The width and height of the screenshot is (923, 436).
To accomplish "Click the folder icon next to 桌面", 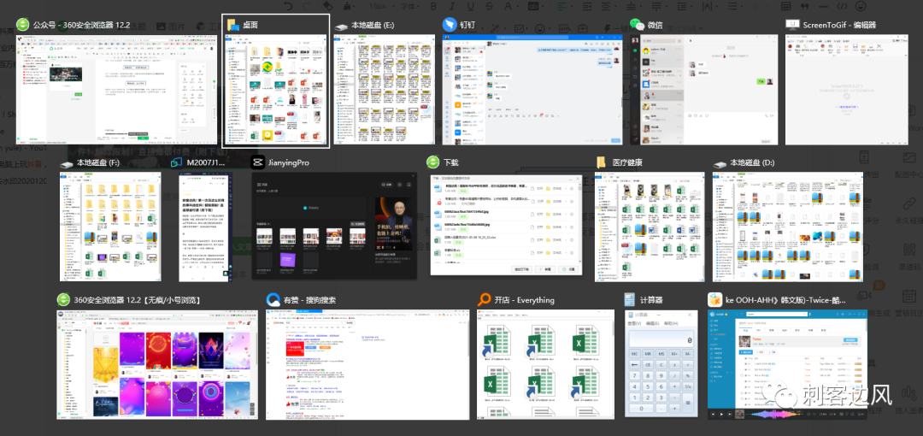I will click(233, 25).
